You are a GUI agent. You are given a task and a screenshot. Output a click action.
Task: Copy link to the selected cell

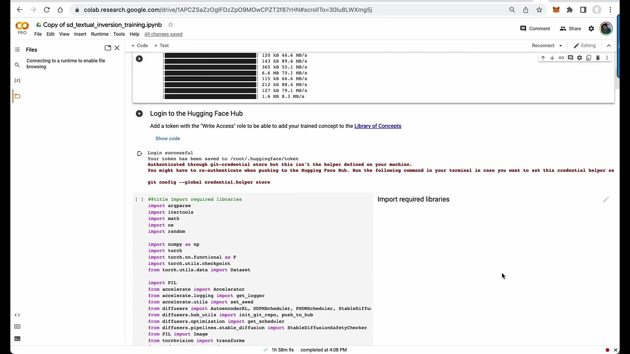tap(561, 58)
